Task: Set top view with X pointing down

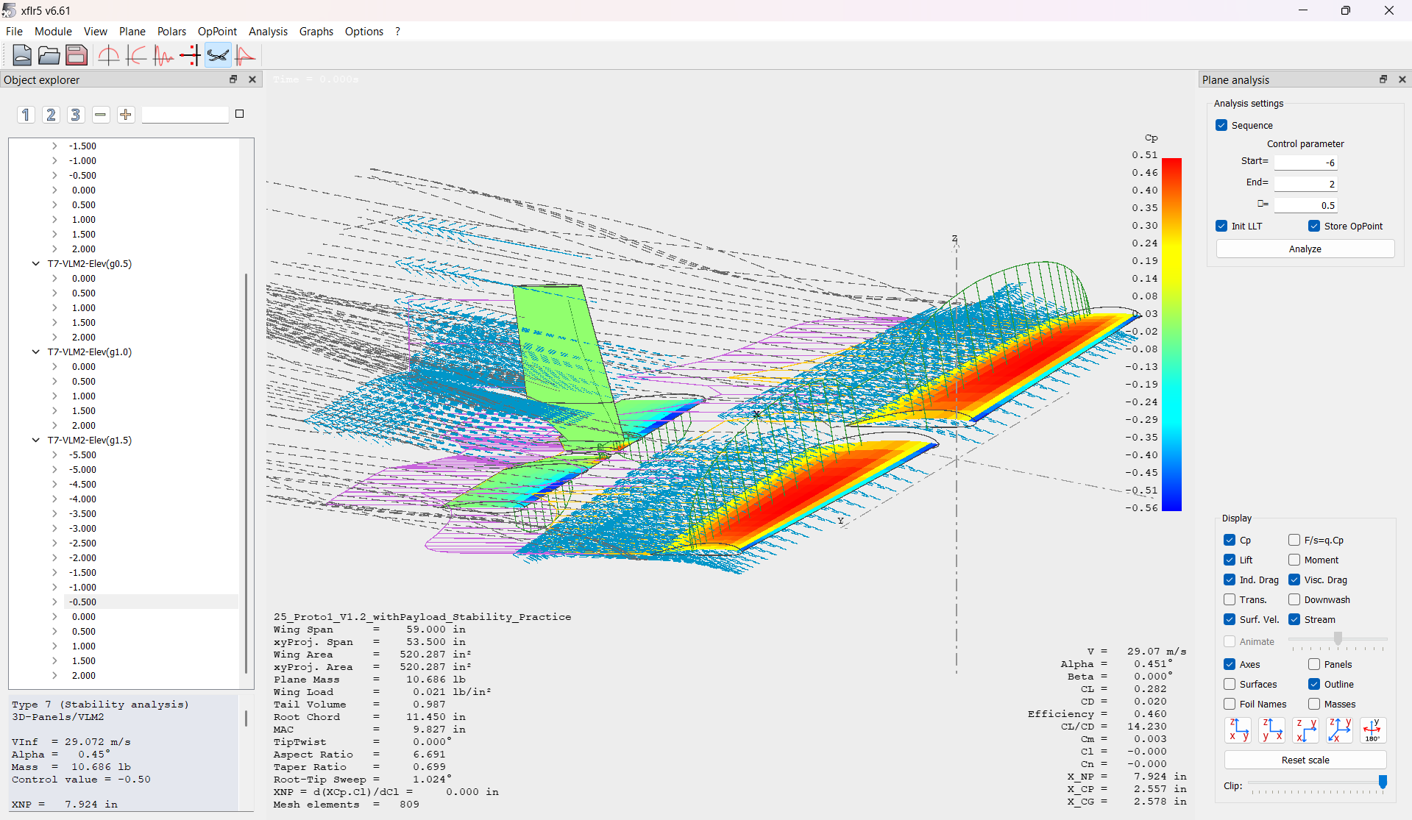Action: tap(1306, 730)
